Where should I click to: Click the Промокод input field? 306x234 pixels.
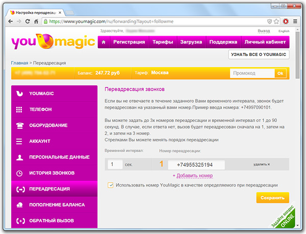251,73
